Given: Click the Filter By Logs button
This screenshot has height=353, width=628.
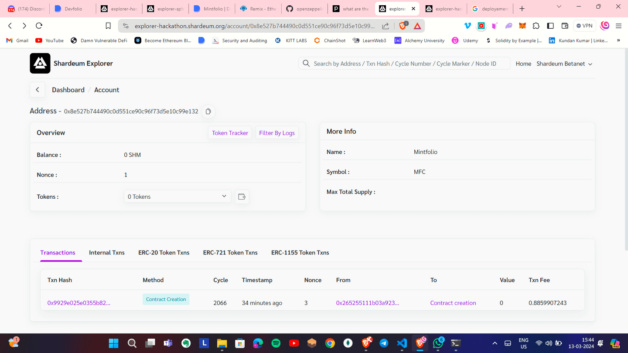Looking at the screenshot, I should point(277,133).
